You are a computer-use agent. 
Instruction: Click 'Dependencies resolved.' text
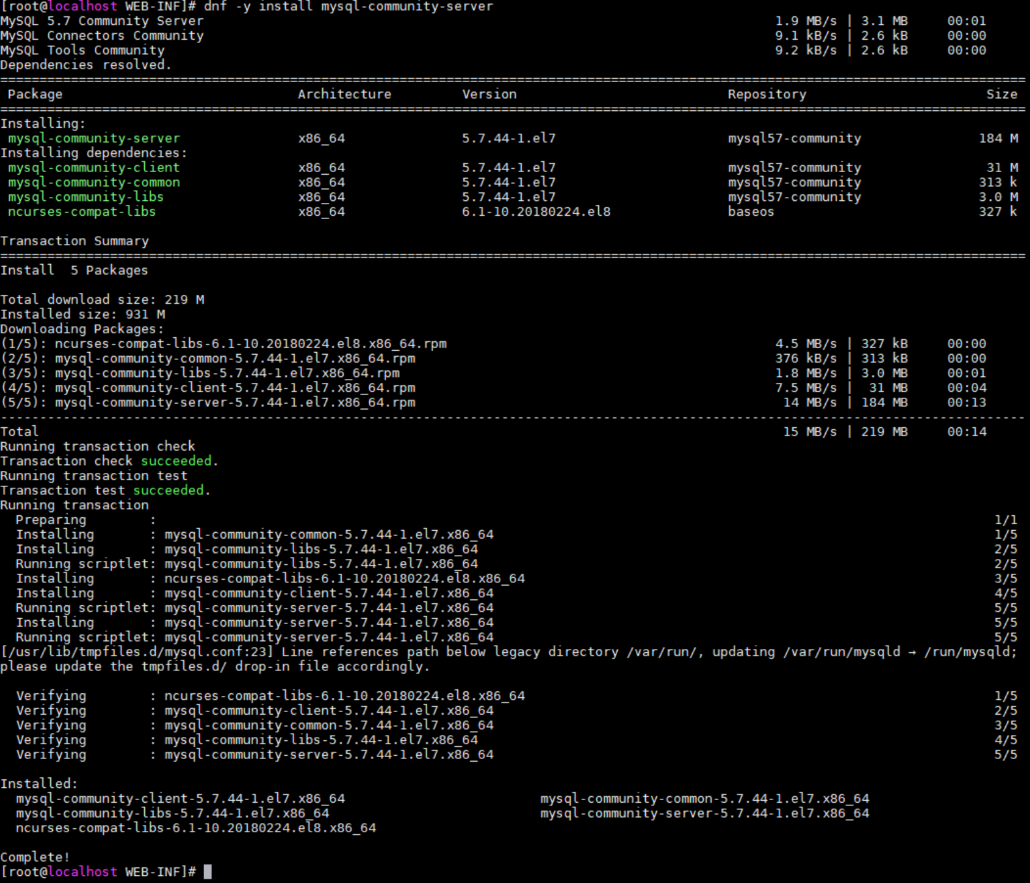tap(85, 65)
